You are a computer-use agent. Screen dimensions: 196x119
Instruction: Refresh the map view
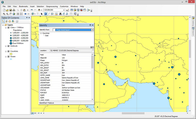coord(39,113)
